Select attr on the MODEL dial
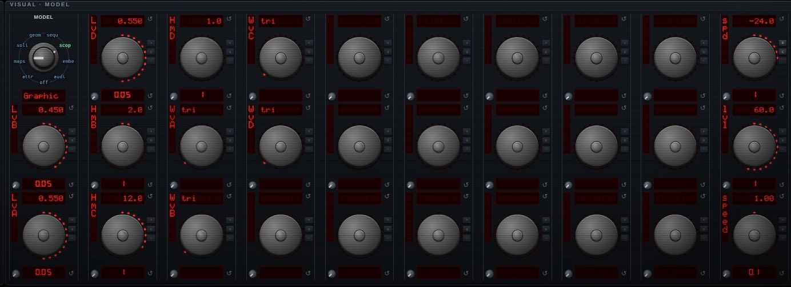This screenshot has height=287, width=791. click(x=28, y=76)
